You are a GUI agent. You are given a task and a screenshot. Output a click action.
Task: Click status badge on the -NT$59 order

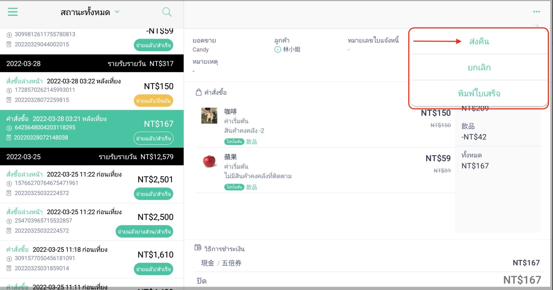153,45
